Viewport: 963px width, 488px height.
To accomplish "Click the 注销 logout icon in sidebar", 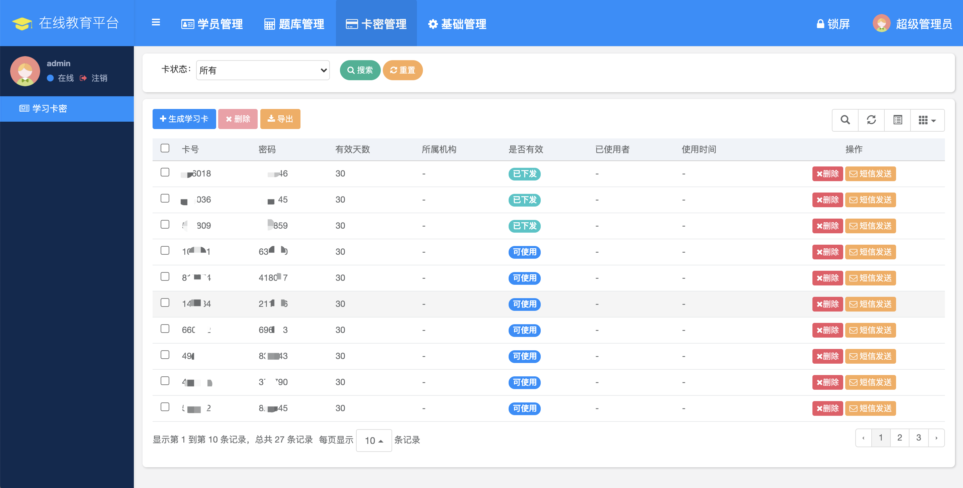I will [83, 78].
